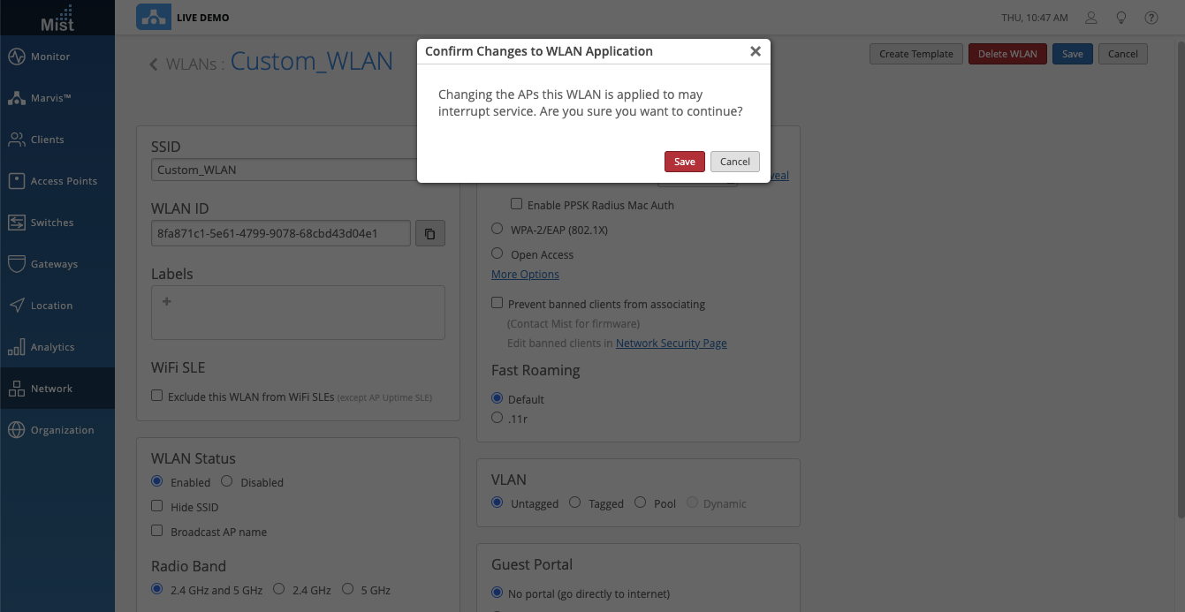The height and width of the screenshot is (612, 1185).
Task: Select Default fast roaming
Action: pyautogui.click(x=498, y=398)
